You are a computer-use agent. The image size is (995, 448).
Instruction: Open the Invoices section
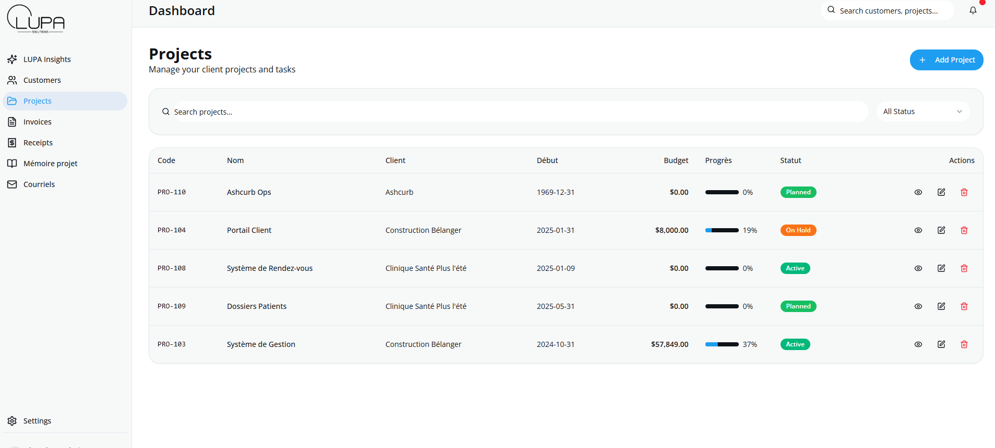38,122
